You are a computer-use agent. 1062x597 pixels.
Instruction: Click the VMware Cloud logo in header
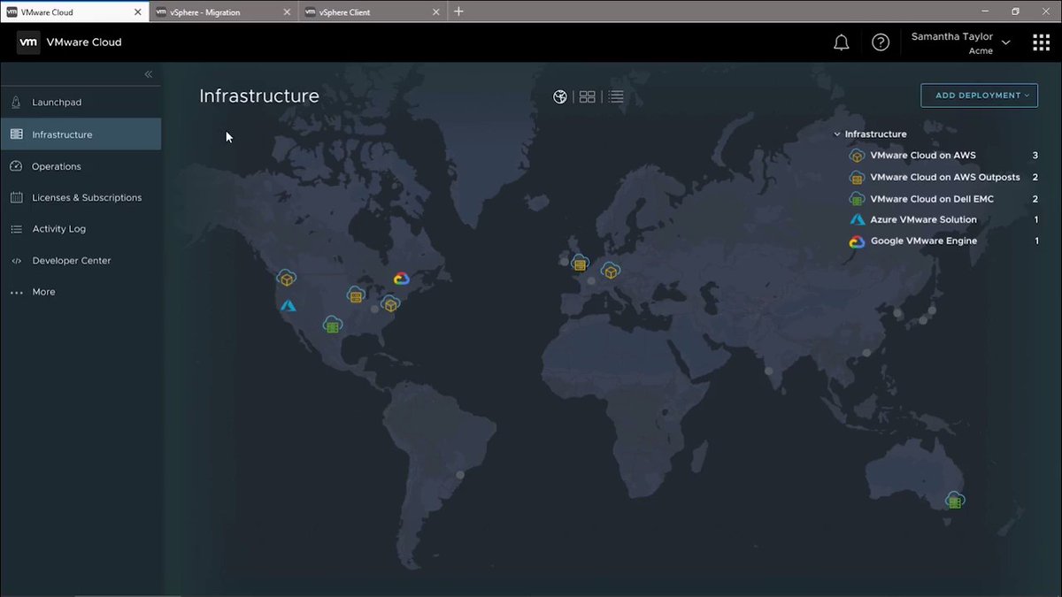(28, 42)
